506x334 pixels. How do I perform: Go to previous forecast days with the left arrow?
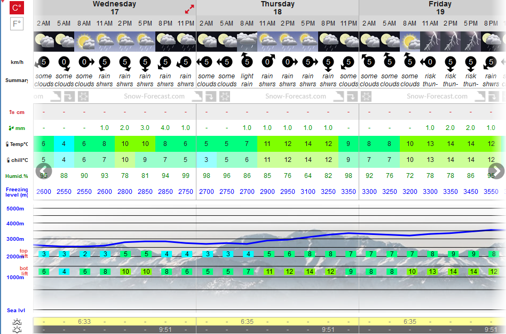click(44, 171)
